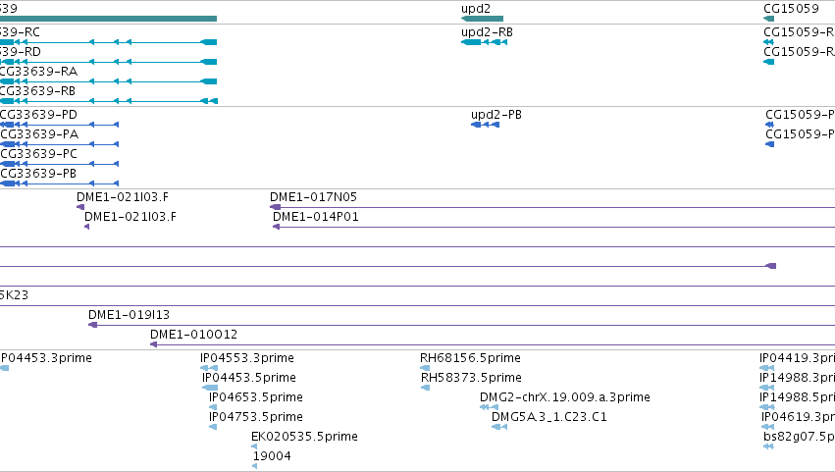Click the DME1-017N05 clone arrow

coord(276,207)
